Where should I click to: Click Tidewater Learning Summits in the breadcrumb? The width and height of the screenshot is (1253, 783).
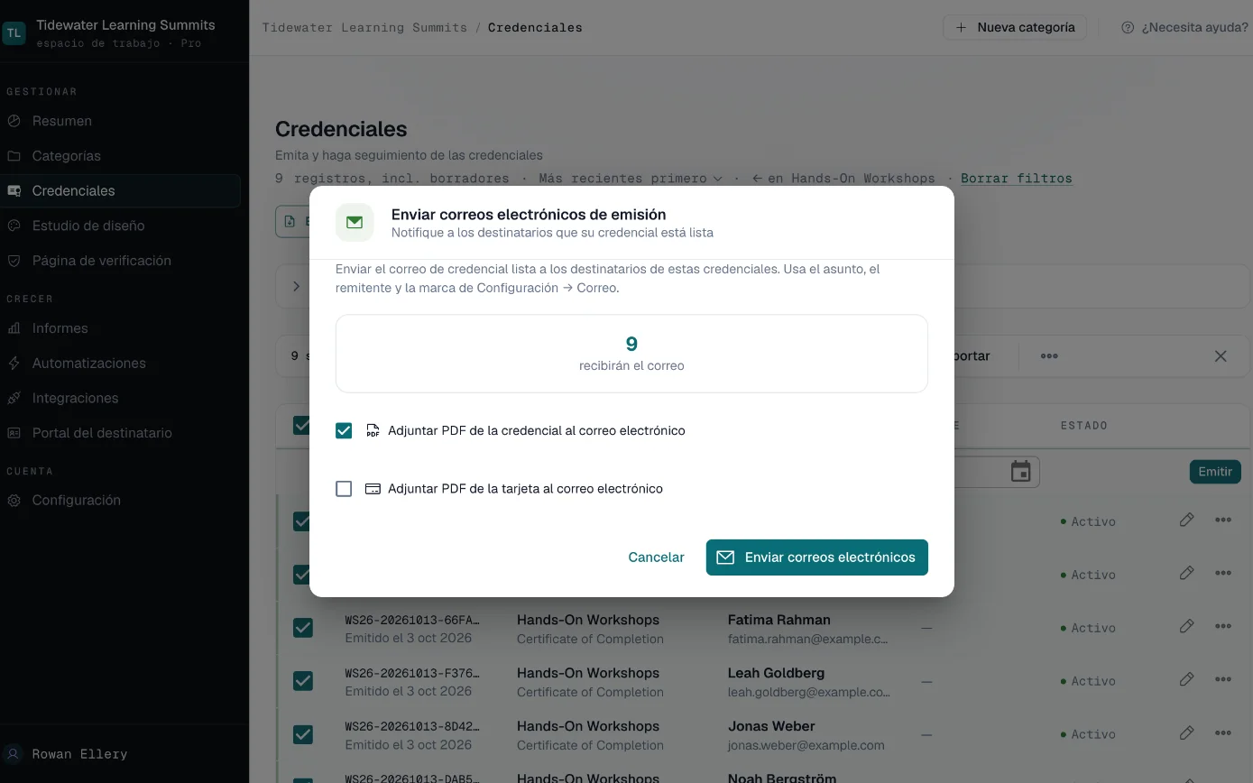point(364,28)
